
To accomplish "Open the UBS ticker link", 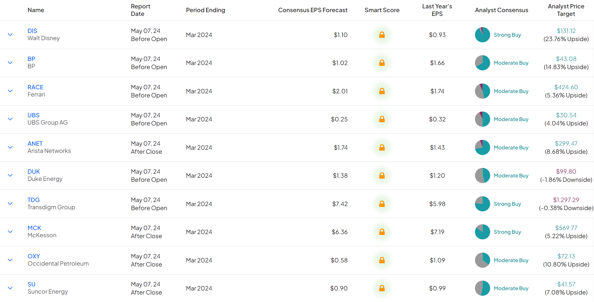I will click(x=33, y=115).
